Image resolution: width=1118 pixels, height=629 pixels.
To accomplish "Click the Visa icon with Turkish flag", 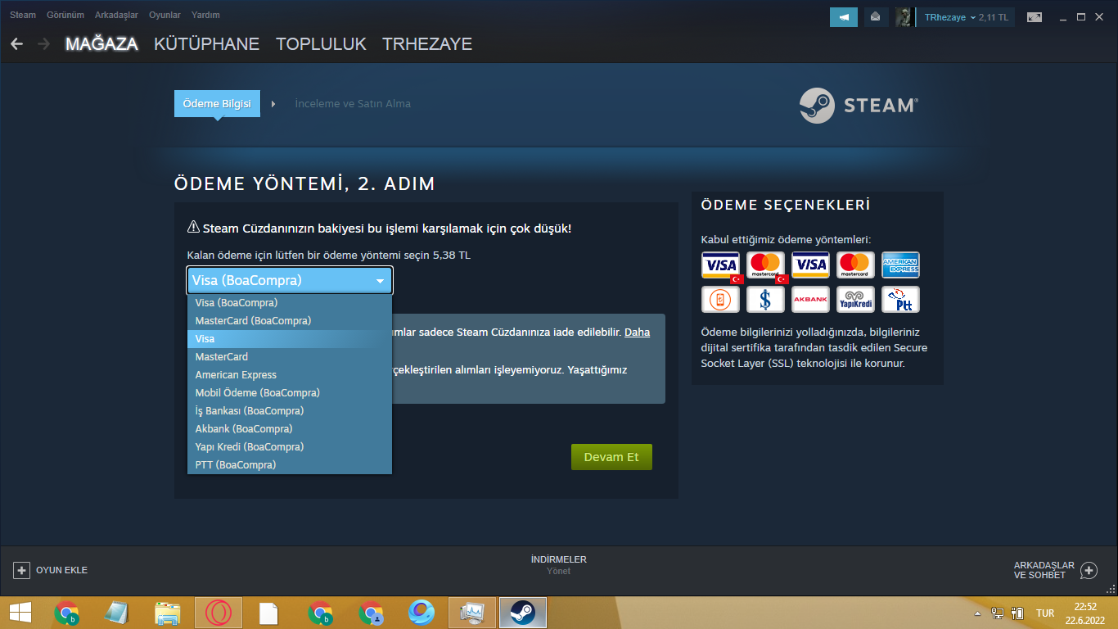I will (x=721, y=266).
